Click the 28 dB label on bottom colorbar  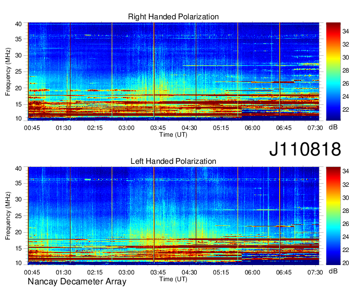[346, 211]
